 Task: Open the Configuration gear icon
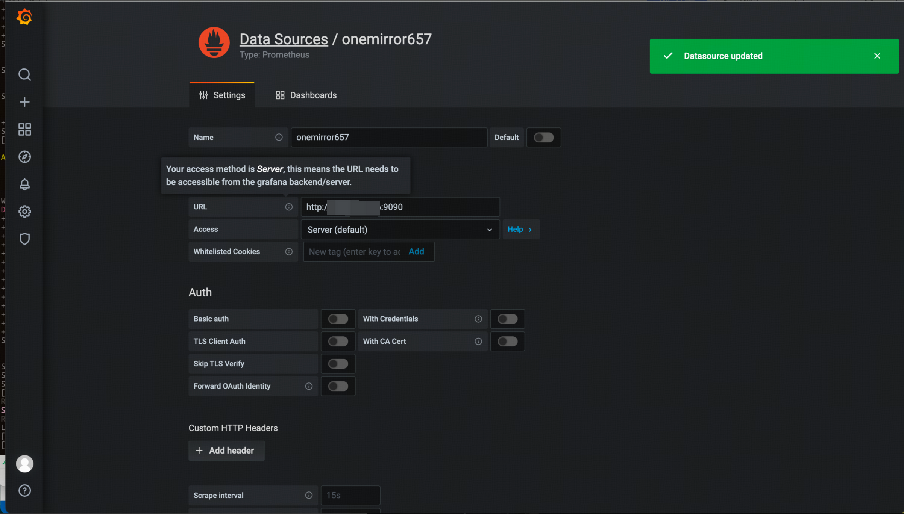pyautogui.click(x=24, y=212)
